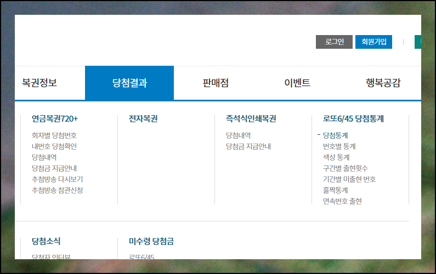This screenshot has width=436, height=274.
Task: Open 색상 통계 link
Action: tap(336, 157)
